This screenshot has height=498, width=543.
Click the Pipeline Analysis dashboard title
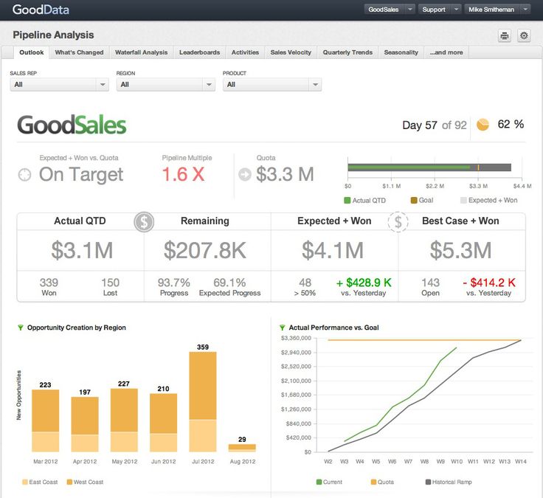point(53,35)
